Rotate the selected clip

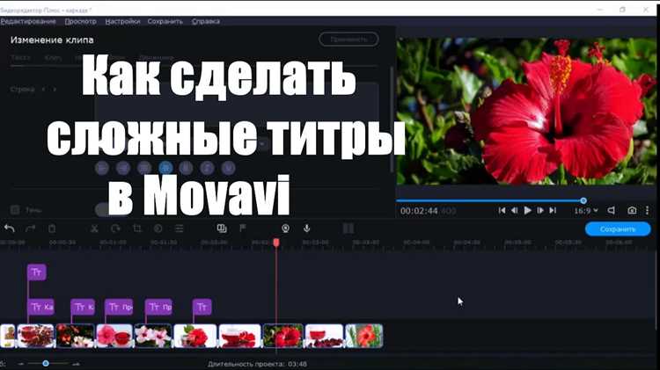pyautogui.click(x=115, y=229)
